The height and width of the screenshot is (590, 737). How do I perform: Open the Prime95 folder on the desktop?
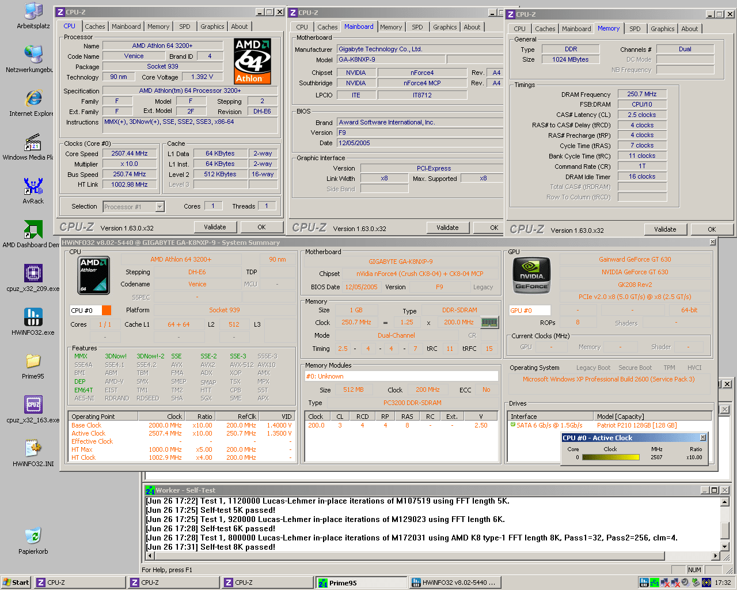pyautogui.click(x=33, y=366)
